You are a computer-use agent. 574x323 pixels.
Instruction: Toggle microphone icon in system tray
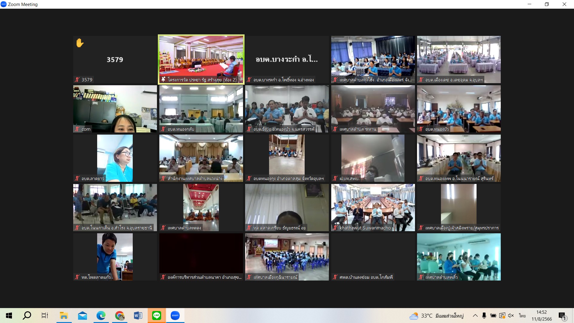[x=484, y=316]
